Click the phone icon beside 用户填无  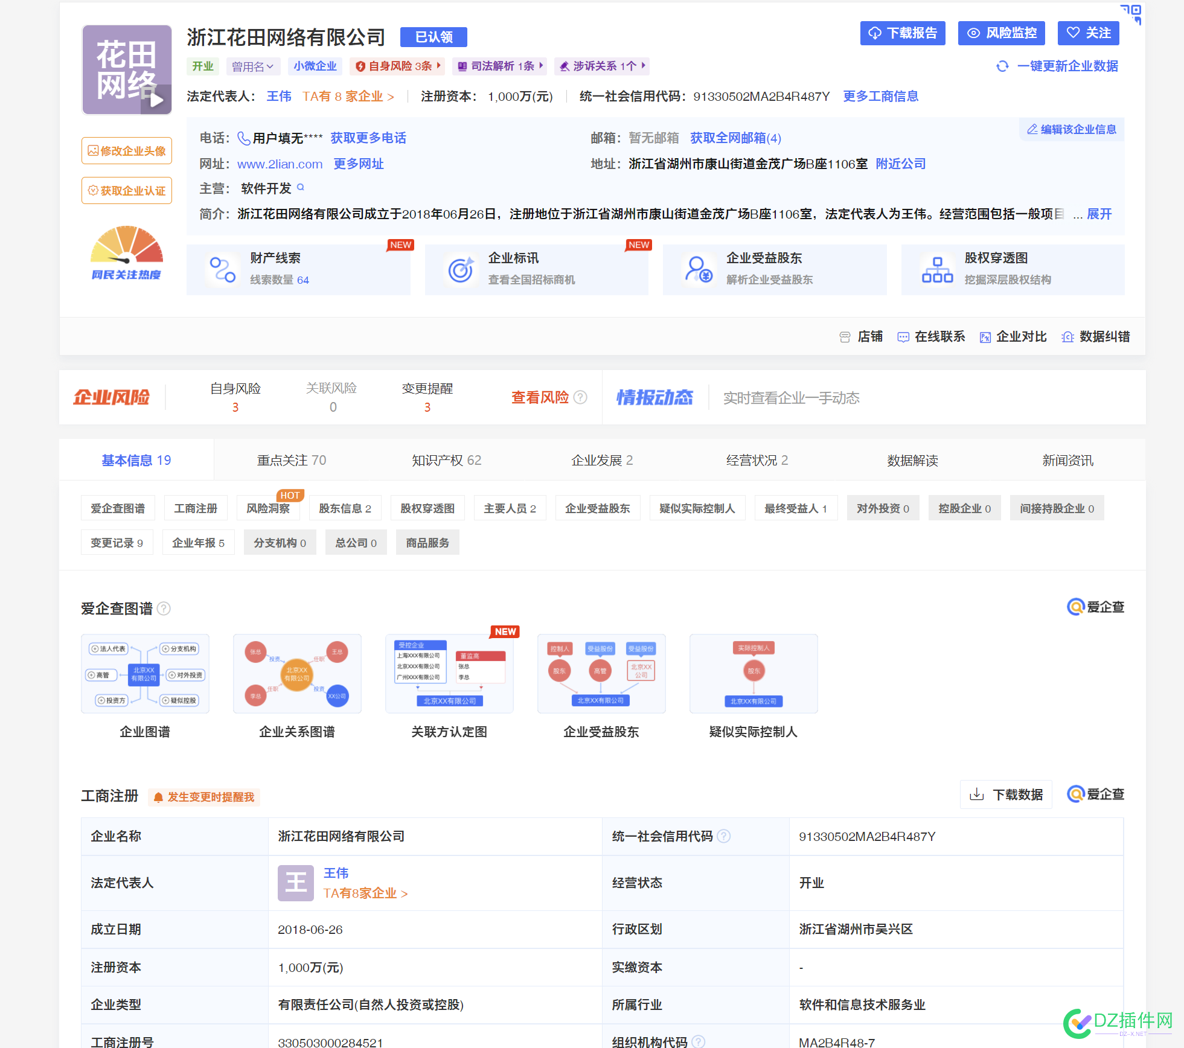point(244,138)
